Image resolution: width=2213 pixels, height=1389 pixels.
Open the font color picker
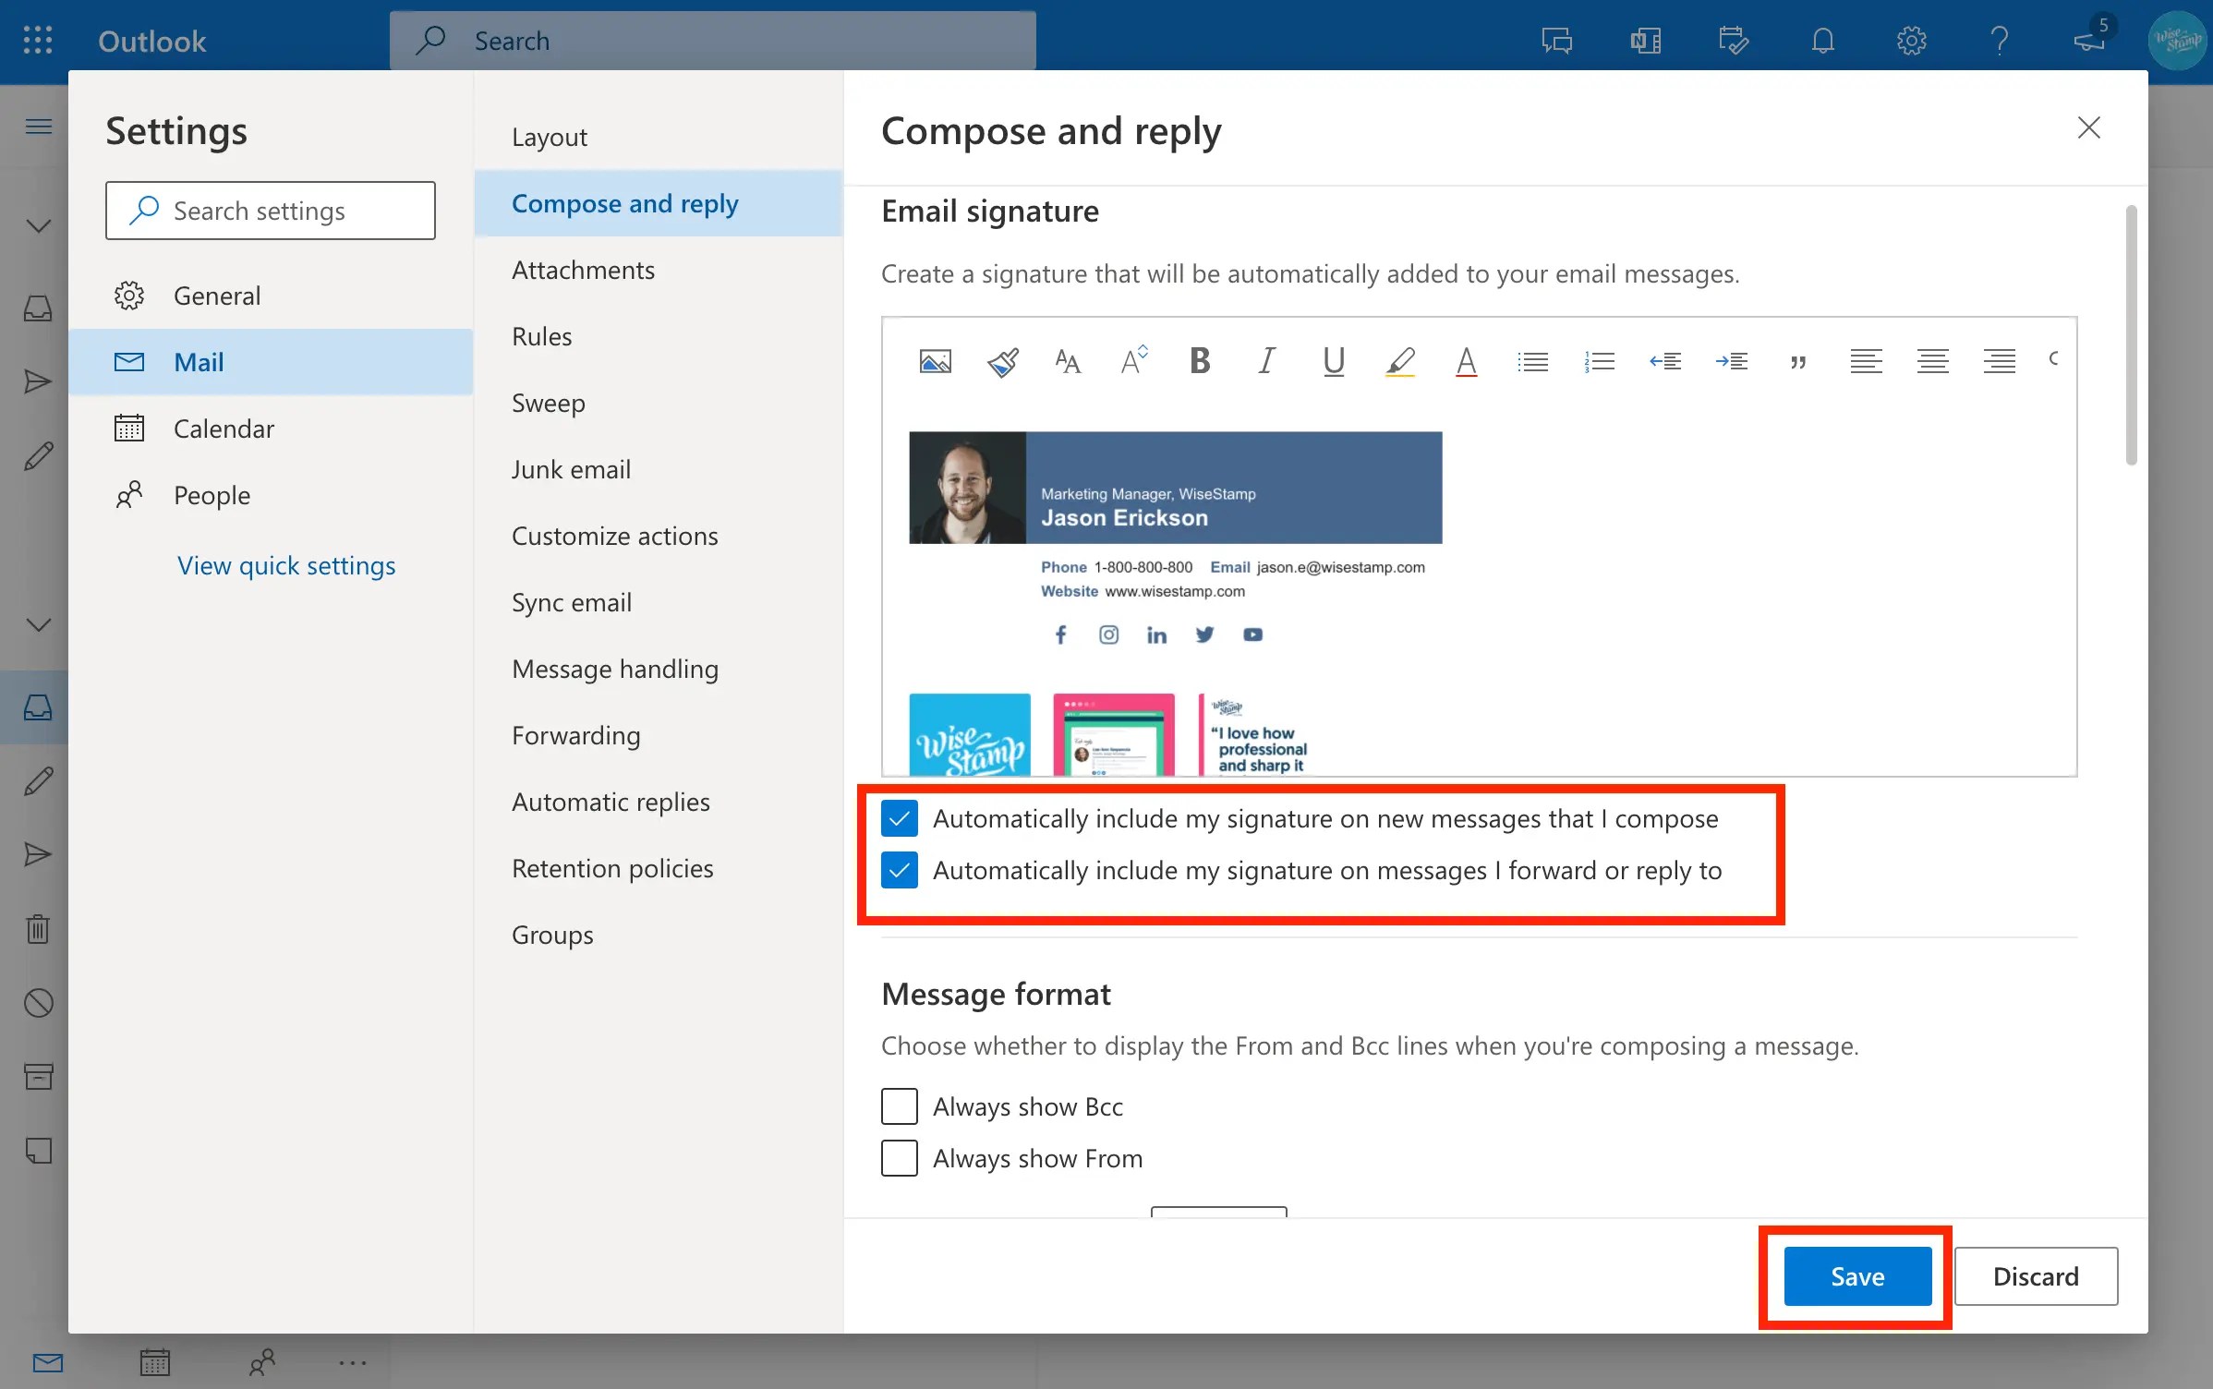click(1467, 360)
